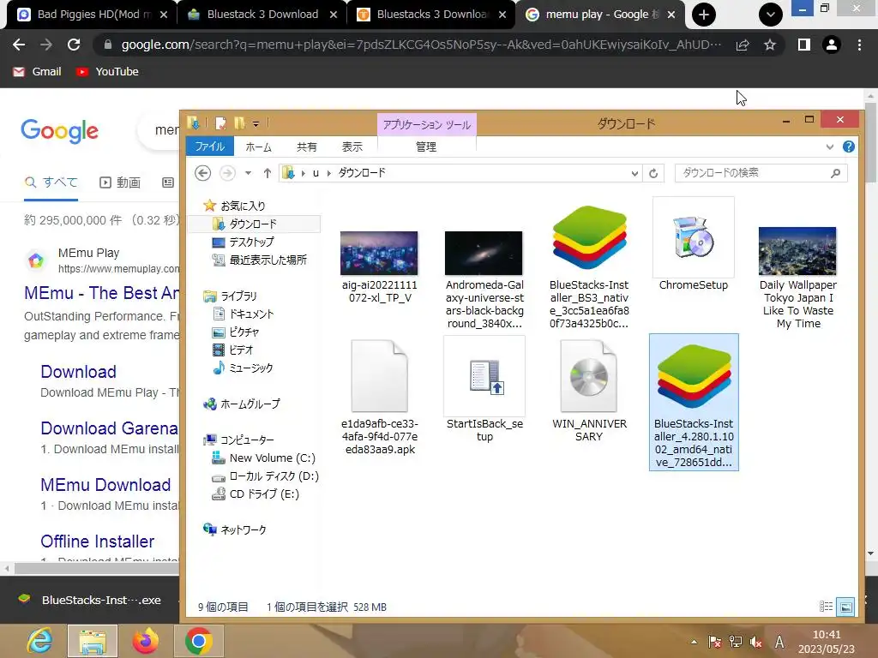Select お気に入り in navigation pane
This screenshot has height=658, width=878.
click(243, 206)
